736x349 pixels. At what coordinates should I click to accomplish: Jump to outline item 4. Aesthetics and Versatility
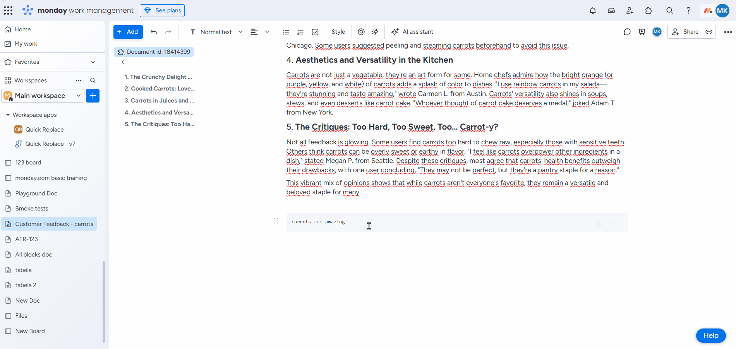click(x=159, y=113)
